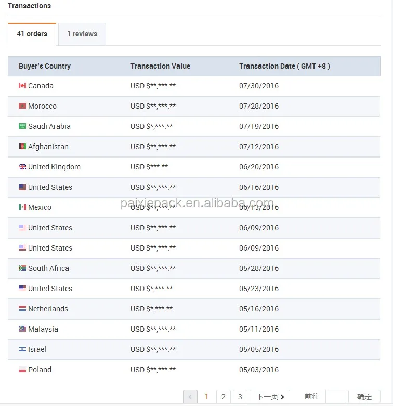The image size is (393, 406).
Task: Go to page 3 of transactions
Action: [x=240, y=397]
